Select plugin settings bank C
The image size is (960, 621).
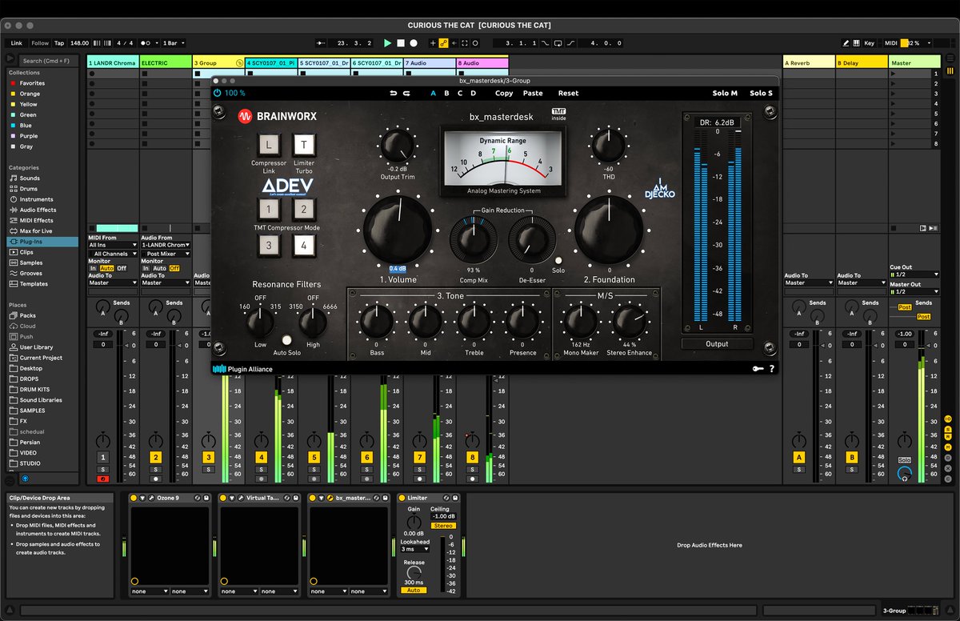pyautogui.click(x=460, y=93)
